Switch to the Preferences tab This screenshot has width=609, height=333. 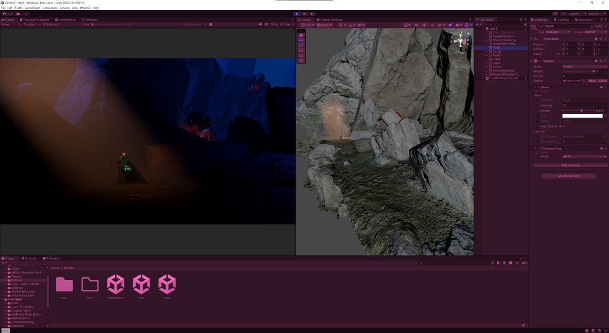(x=64, y=20)
